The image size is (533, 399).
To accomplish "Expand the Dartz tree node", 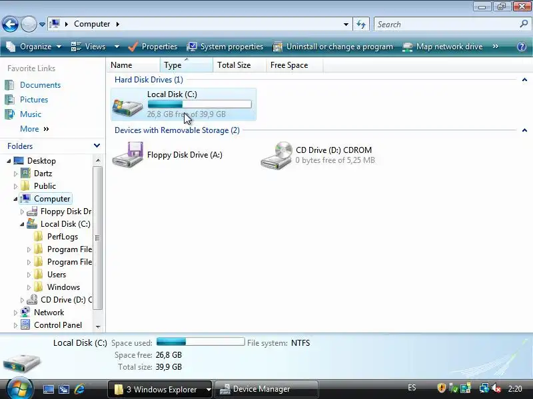I will (x=15, y=174).
